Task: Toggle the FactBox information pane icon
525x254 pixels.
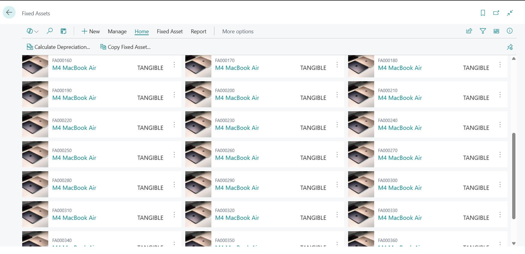Action: tap(509, 31)
